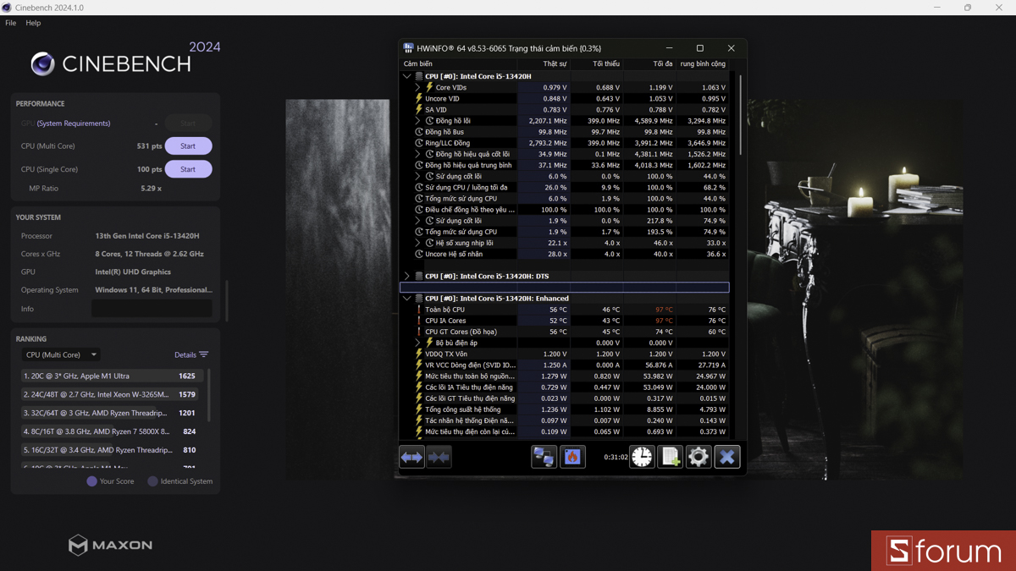
Task: Reset the HWiNFO clock timer icon
Action: click(642, 457)
